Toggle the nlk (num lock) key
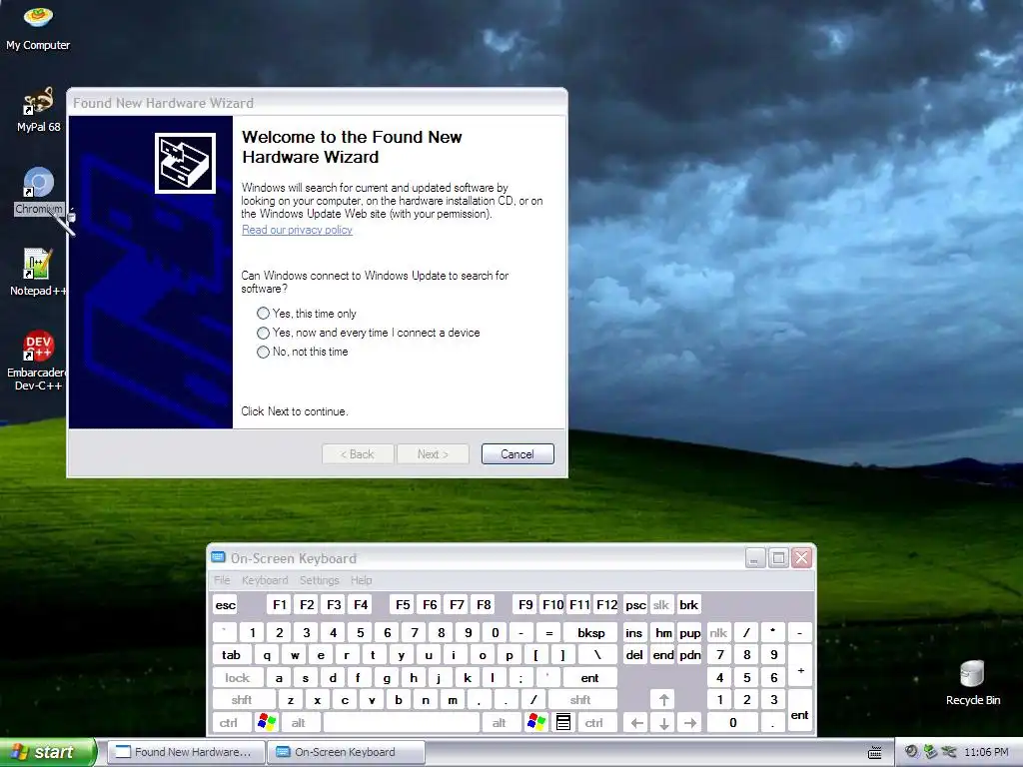This screenshot has height=767, width=1023. click(718, 632)
